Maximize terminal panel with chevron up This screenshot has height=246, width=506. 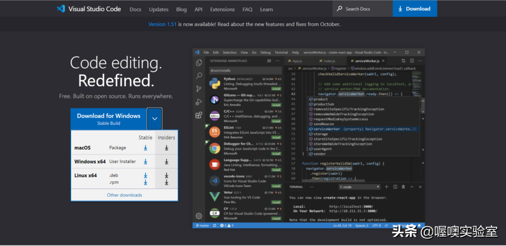coord(412,187)
